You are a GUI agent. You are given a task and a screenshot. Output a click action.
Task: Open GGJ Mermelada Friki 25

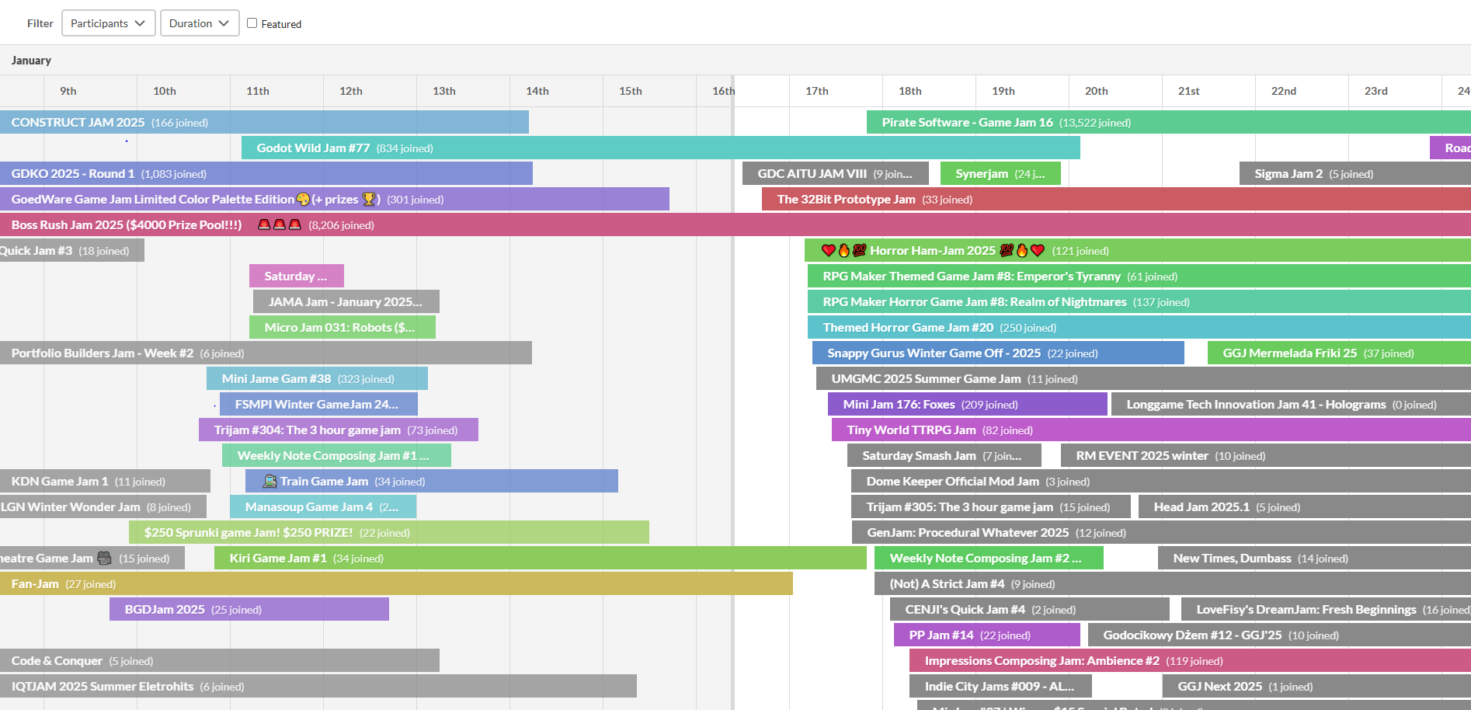(1339, 353)
